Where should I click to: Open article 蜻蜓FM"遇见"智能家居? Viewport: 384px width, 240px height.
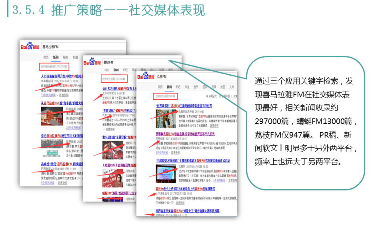pos(120,194)
